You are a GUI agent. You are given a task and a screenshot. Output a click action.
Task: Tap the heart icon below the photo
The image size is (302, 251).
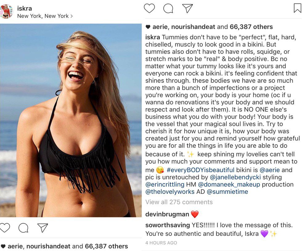pyautogui.click(x=5, y=228)
